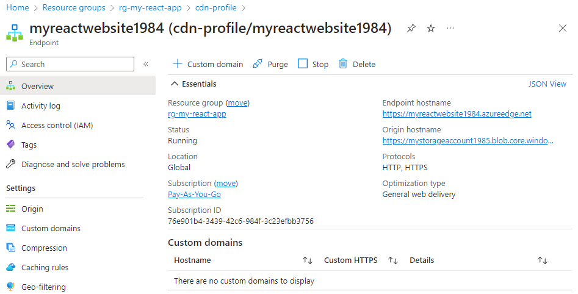Click the purple Tags icon
Screen dimensions: 578x294
pos(11,145)
